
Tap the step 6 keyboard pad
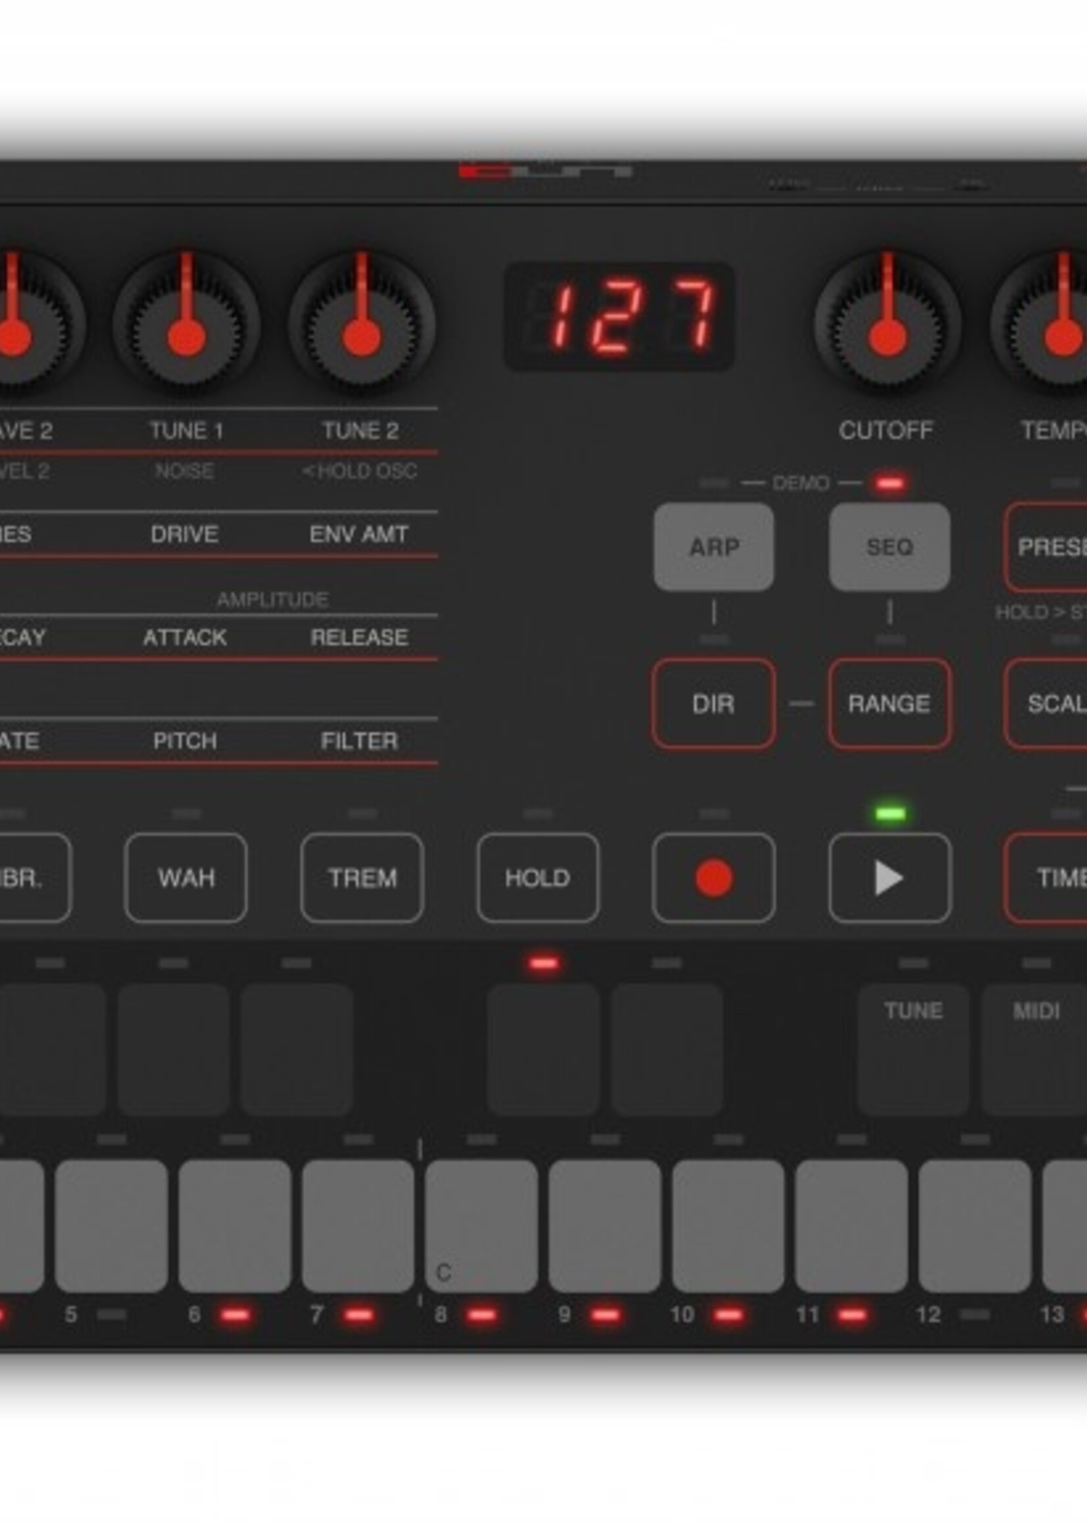click(234, 1225)
